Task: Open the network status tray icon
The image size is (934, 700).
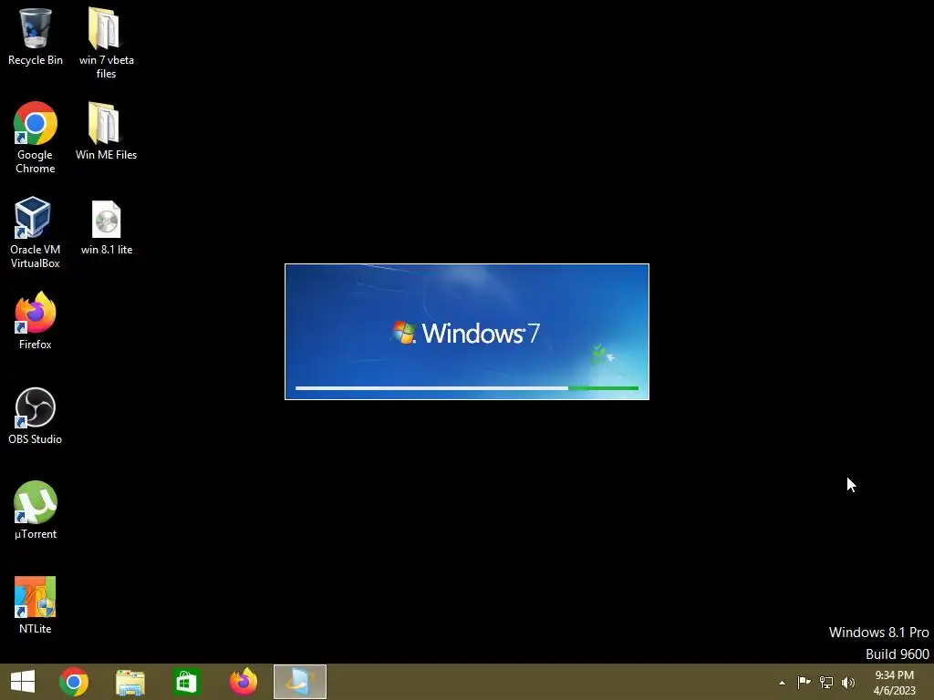Action: [x=826, y=682]
